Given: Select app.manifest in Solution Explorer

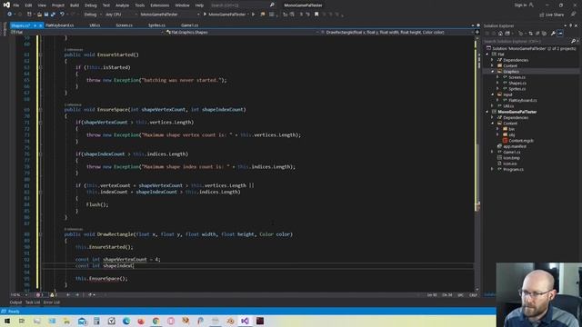Looking at the screenshot, I should coord(515,146).
